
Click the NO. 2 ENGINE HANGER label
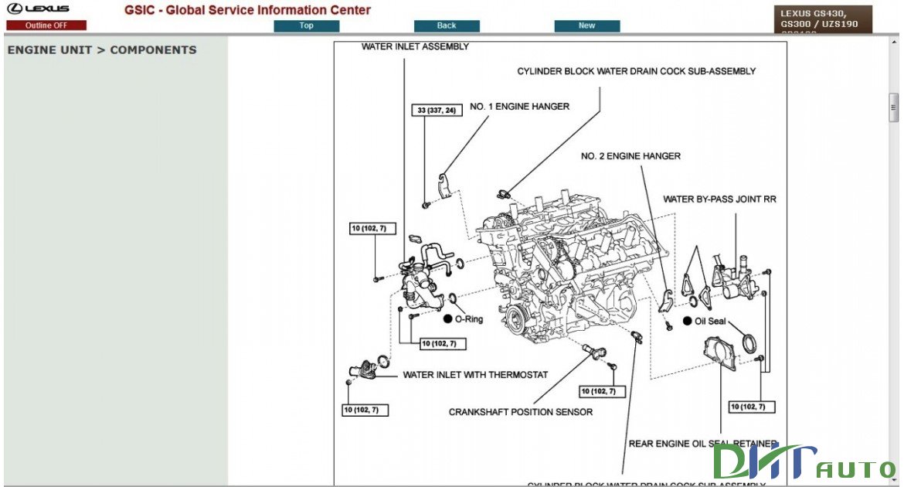pos(630,155)
